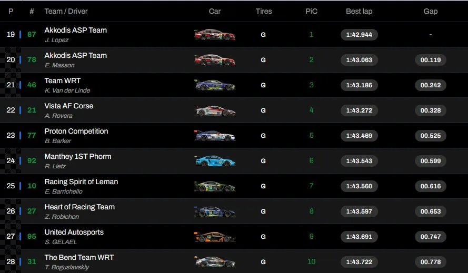468x273 pixels.
Task: Open the Proton Competition team name
Action: (x=76, y=131)
